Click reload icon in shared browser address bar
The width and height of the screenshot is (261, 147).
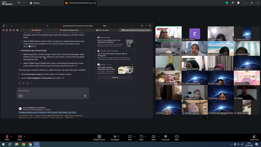point(106,26)
